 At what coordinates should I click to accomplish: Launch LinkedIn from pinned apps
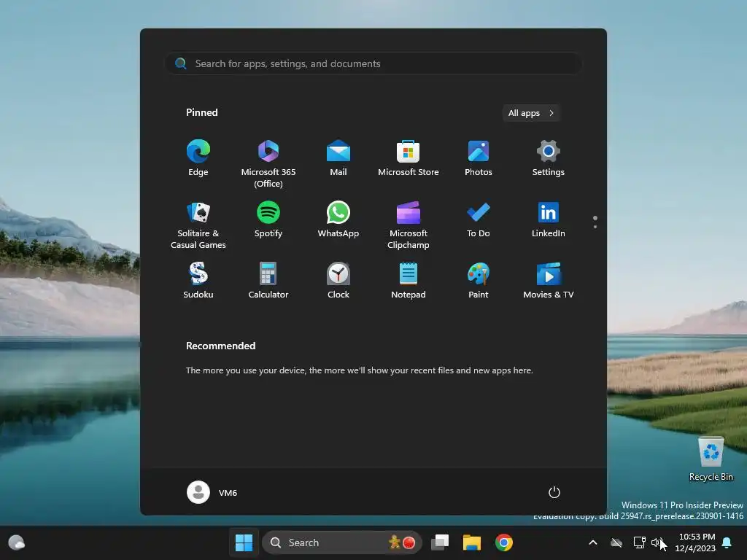click(x=549, y=219)
